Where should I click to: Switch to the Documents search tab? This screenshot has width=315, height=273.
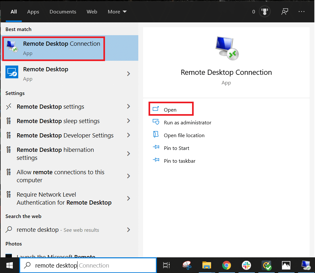point(63,12)
